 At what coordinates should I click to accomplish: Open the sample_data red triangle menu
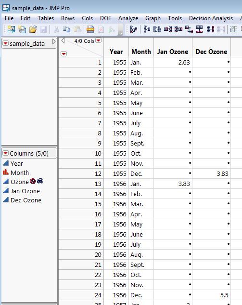5,43
